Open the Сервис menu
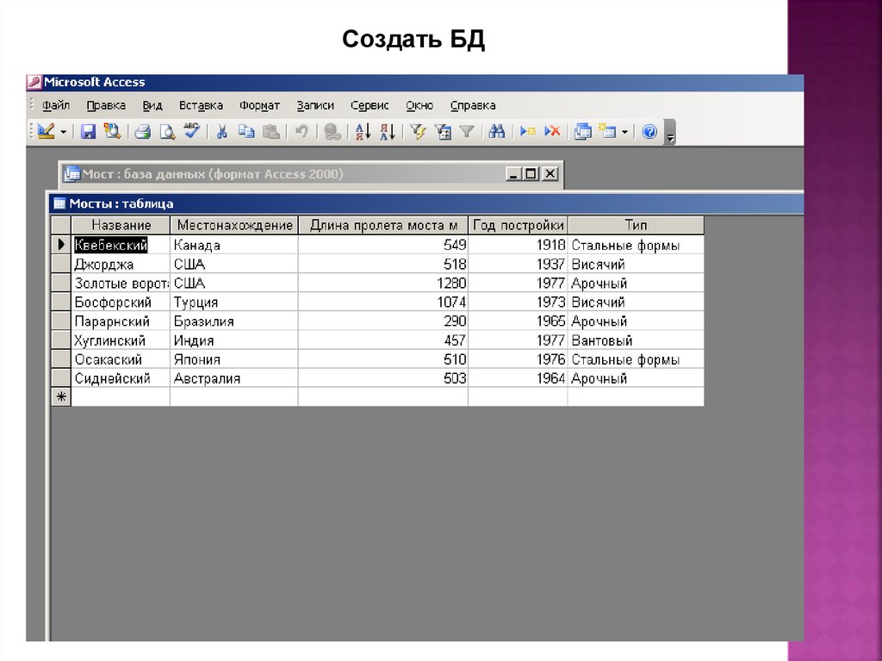882x661 pixels. [370, 105]
